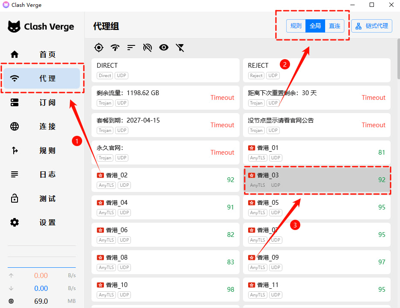
Task: Switch proxy mode to 全局 global
Action: click(x=315, y=26)
